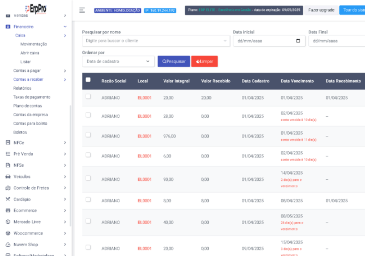
Task: Check the row with Valor Integral 90,00
Action: click(x=88, y=178)
